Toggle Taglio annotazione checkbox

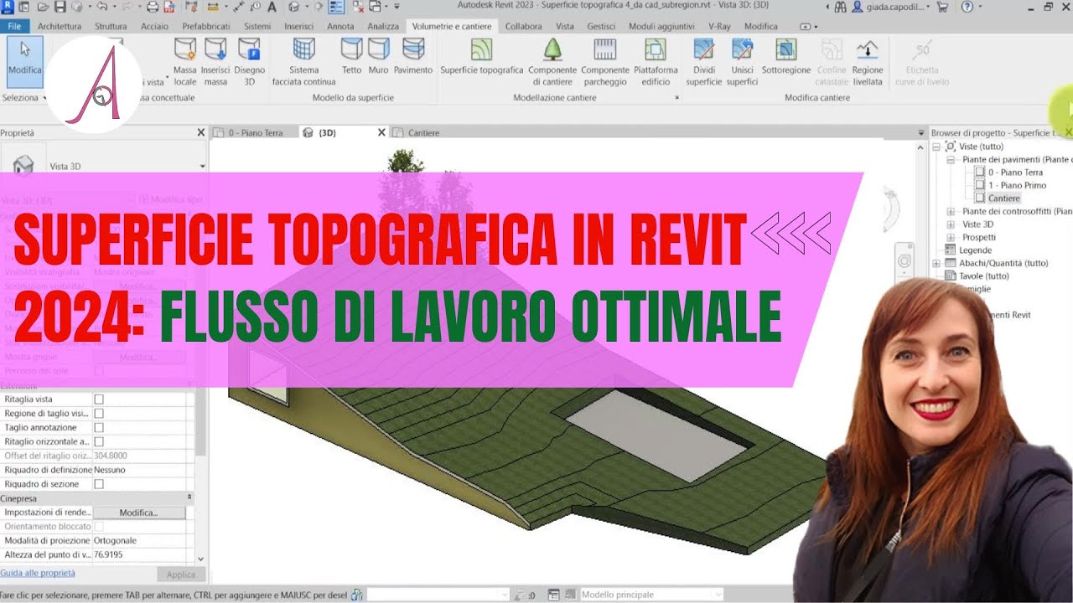pyautogui.click(x=99, y=428)
